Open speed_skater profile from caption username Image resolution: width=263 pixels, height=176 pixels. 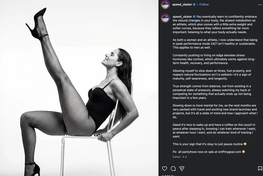(x=182, y=17)
